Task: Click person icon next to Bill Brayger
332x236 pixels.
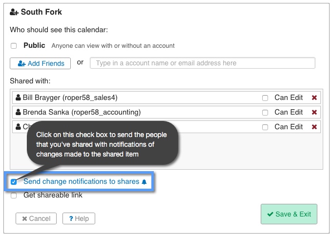Action: tap(19, 98)
